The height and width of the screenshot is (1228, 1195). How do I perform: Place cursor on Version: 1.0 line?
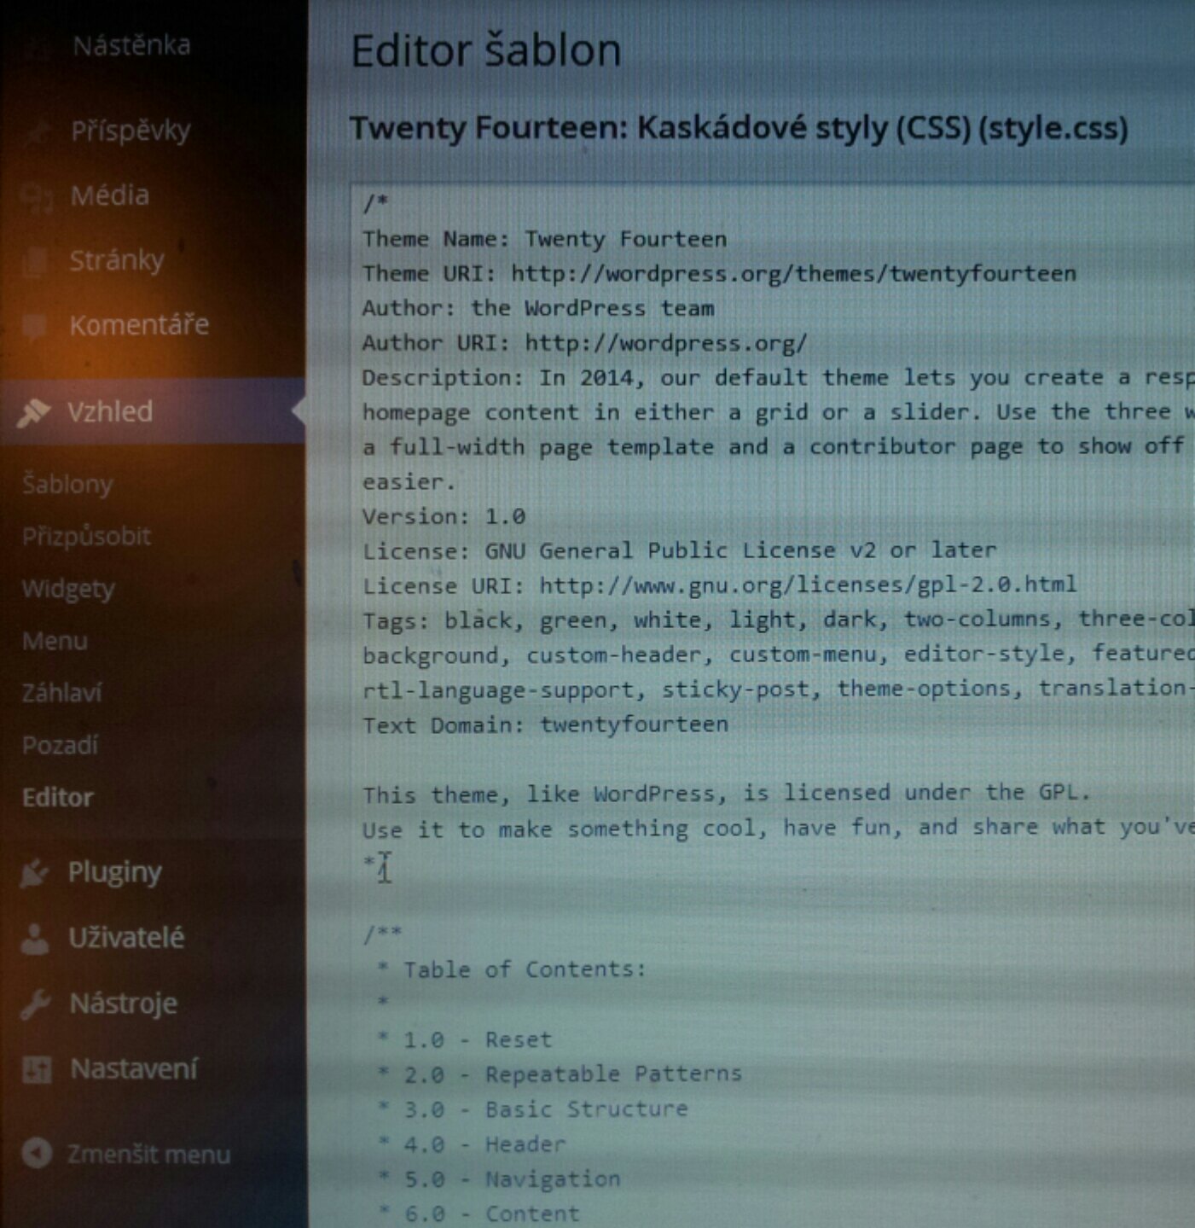pyautogui.click(x=444, y=517)
